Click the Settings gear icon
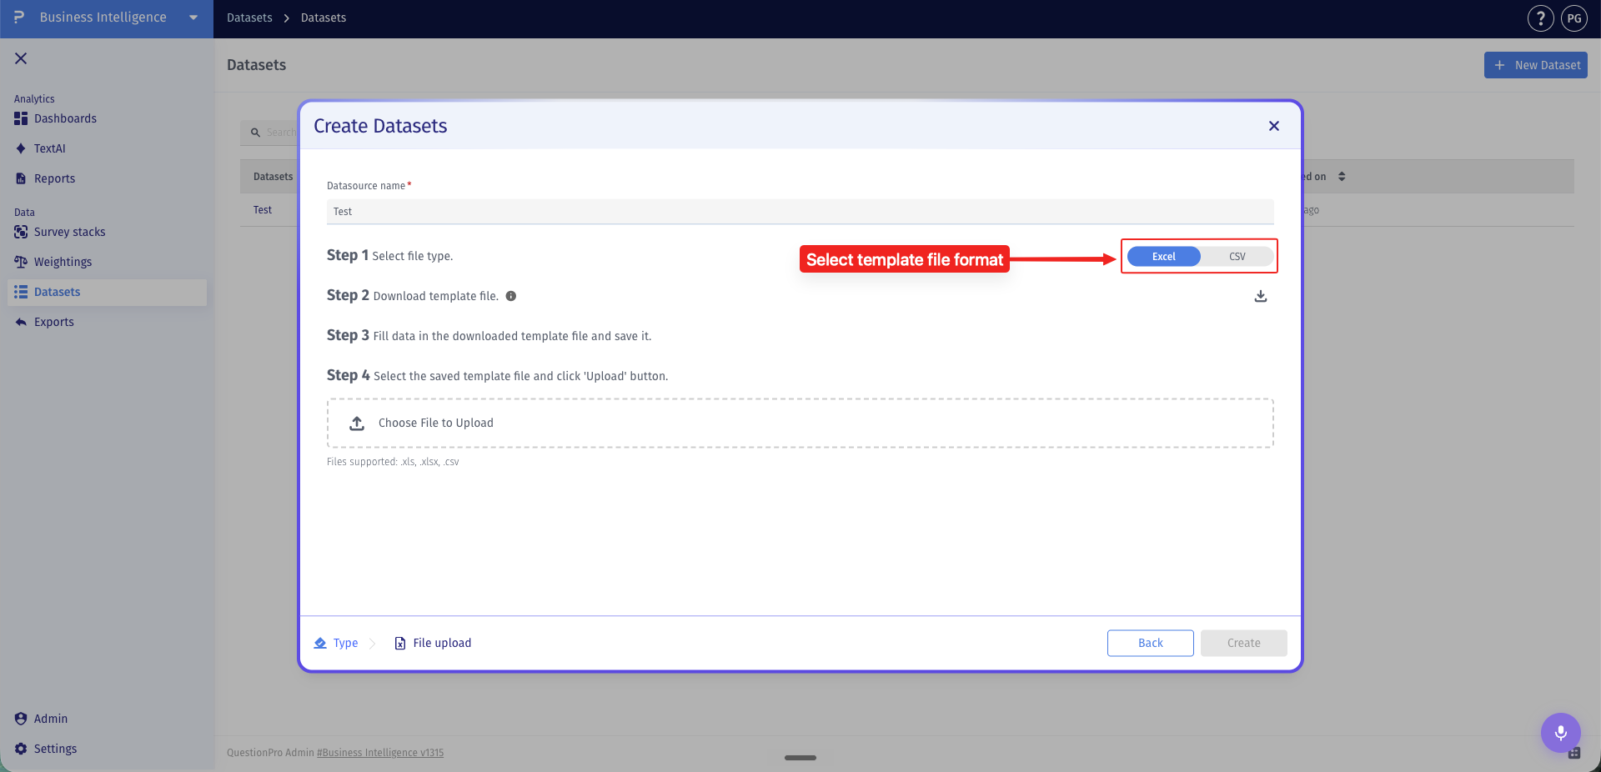Screen dimensions: 1601x772 click(x=21, y=749)
